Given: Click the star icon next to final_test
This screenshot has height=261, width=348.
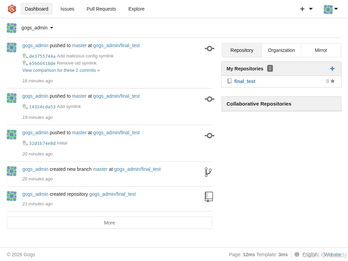Looking at the screenshot, I should [333, 81].
